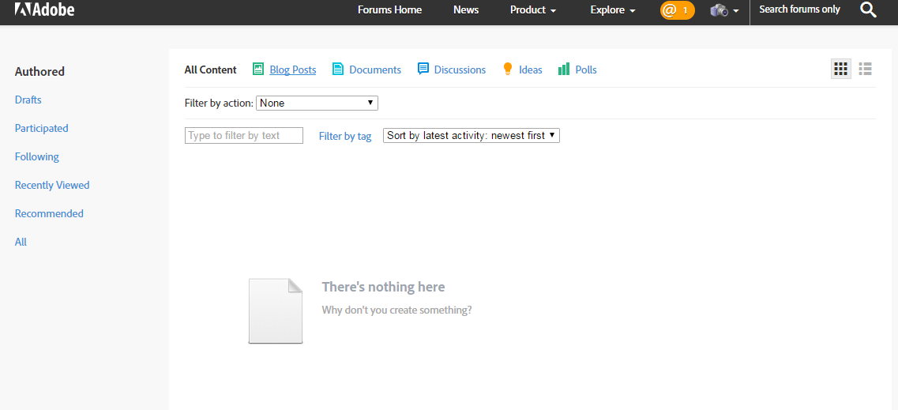This screenshot has height=410, width=898.
Task: Focus the Search forums only field
Action: [x=799, y=9]
